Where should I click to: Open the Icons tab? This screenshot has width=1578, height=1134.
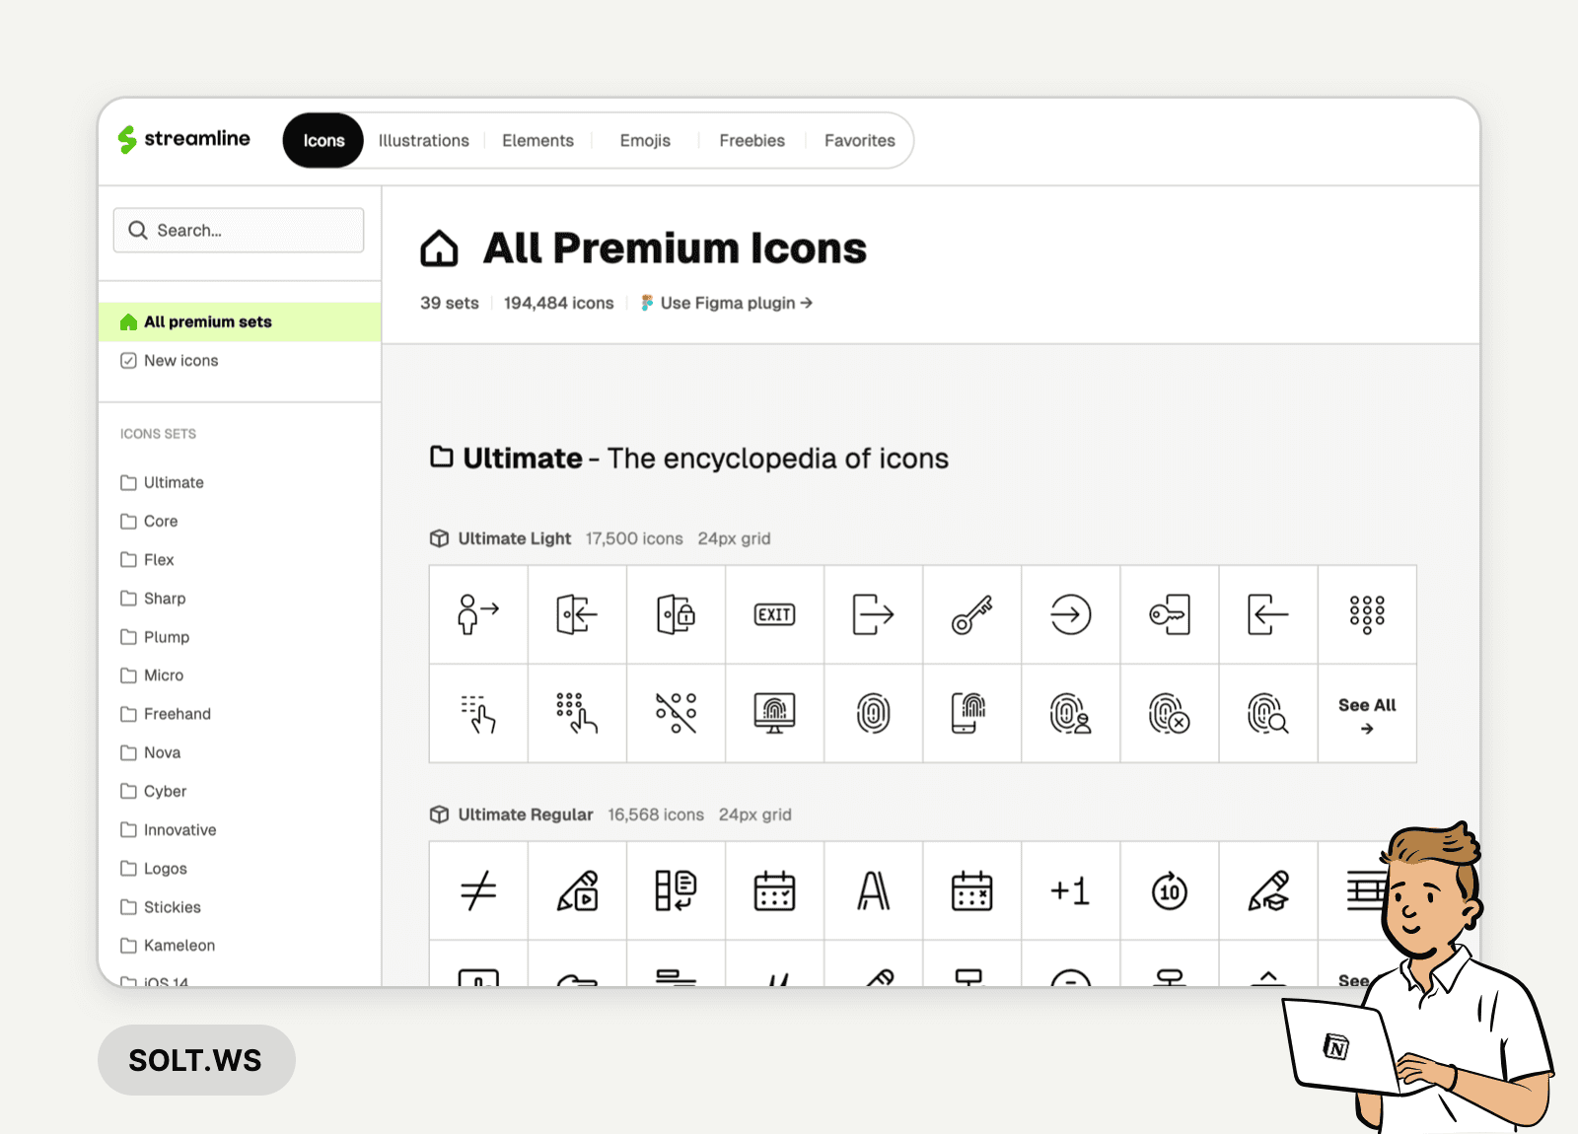(323, 141)
